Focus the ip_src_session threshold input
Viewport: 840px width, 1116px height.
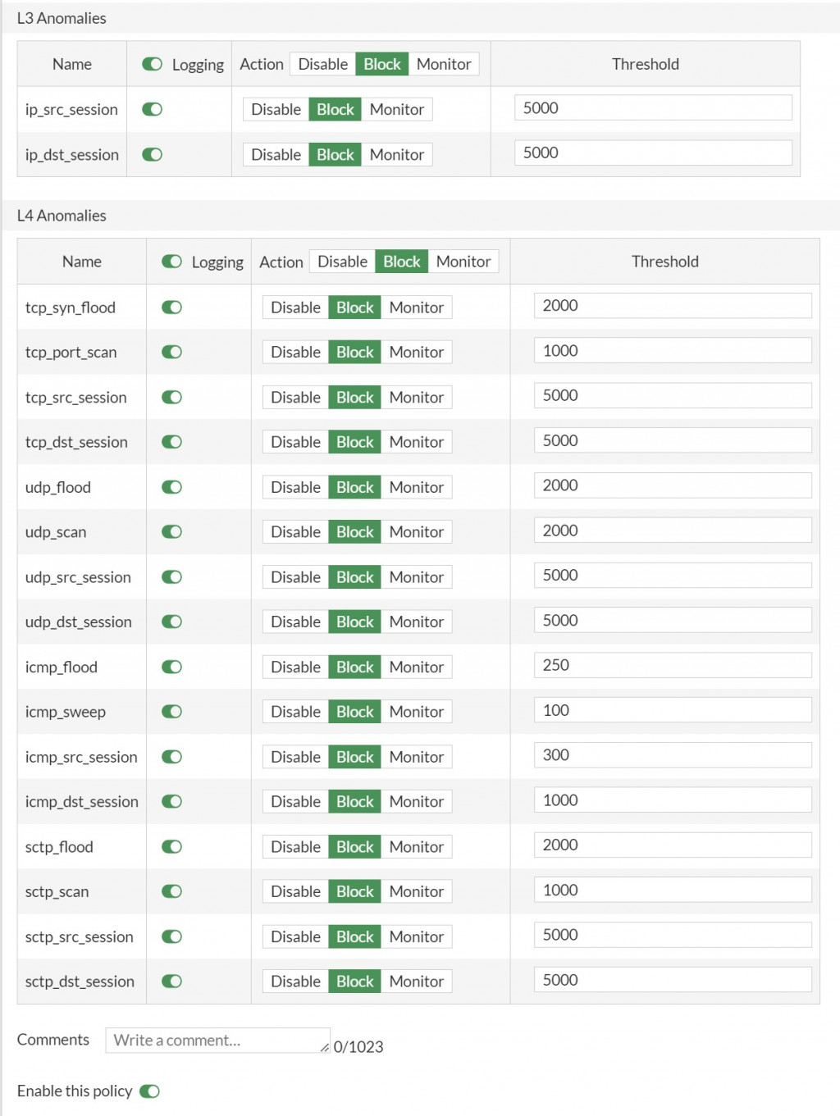[x=652, y=108]
